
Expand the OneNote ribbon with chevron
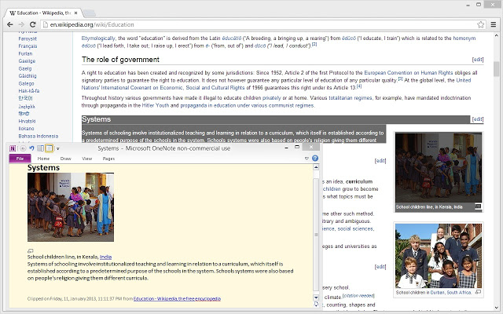307,159
